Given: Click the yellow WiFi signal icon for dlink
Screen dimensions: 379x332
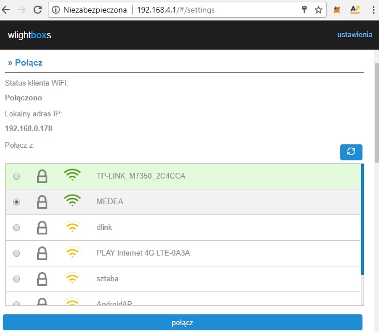Looking at the screenshot, I should 72,227.
